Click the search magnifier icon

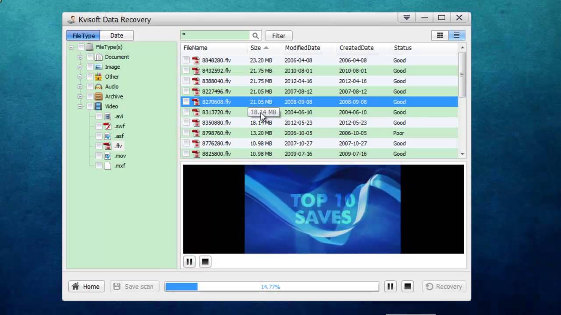255,36
